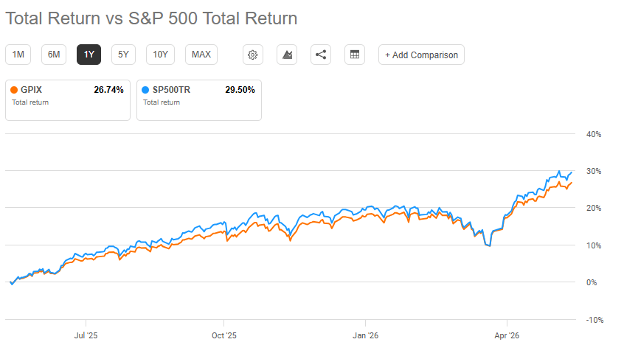Open chart settings gear icon
Viewport: 624px width, 356px height.
pos(253,55)
